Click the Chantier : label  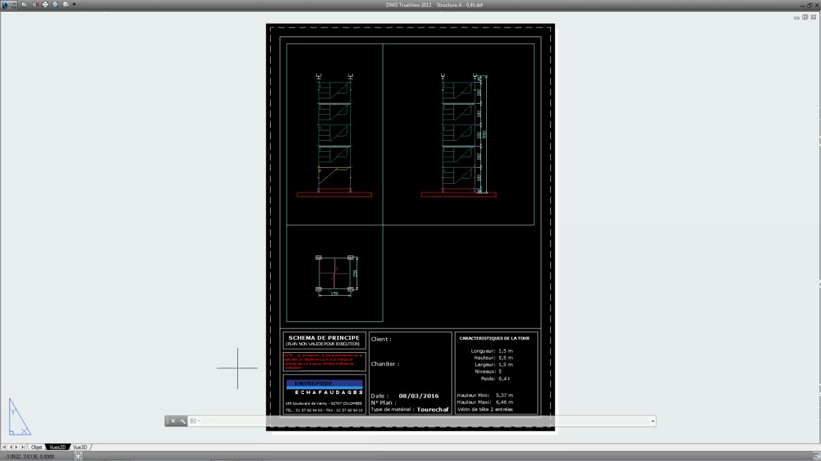click(385, 364)
